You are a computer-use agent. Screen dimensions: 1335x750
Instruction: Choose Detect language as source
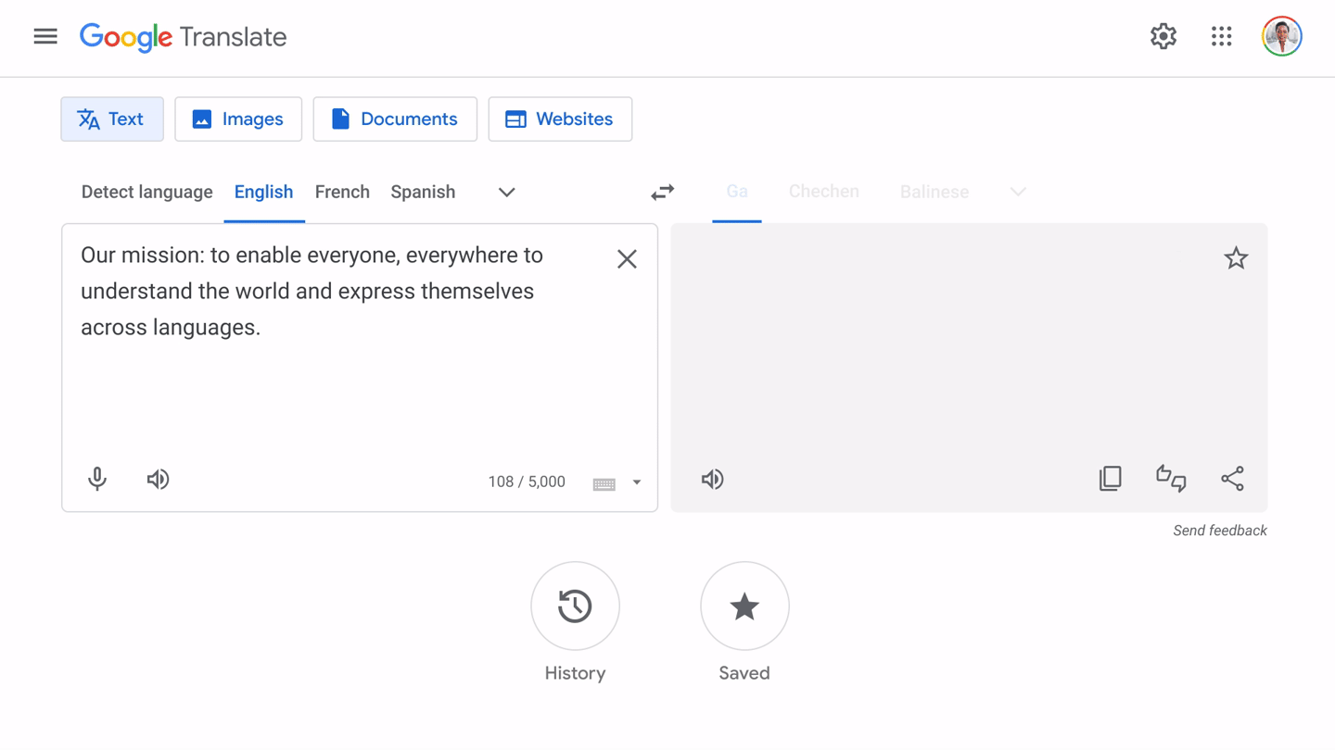146,192
